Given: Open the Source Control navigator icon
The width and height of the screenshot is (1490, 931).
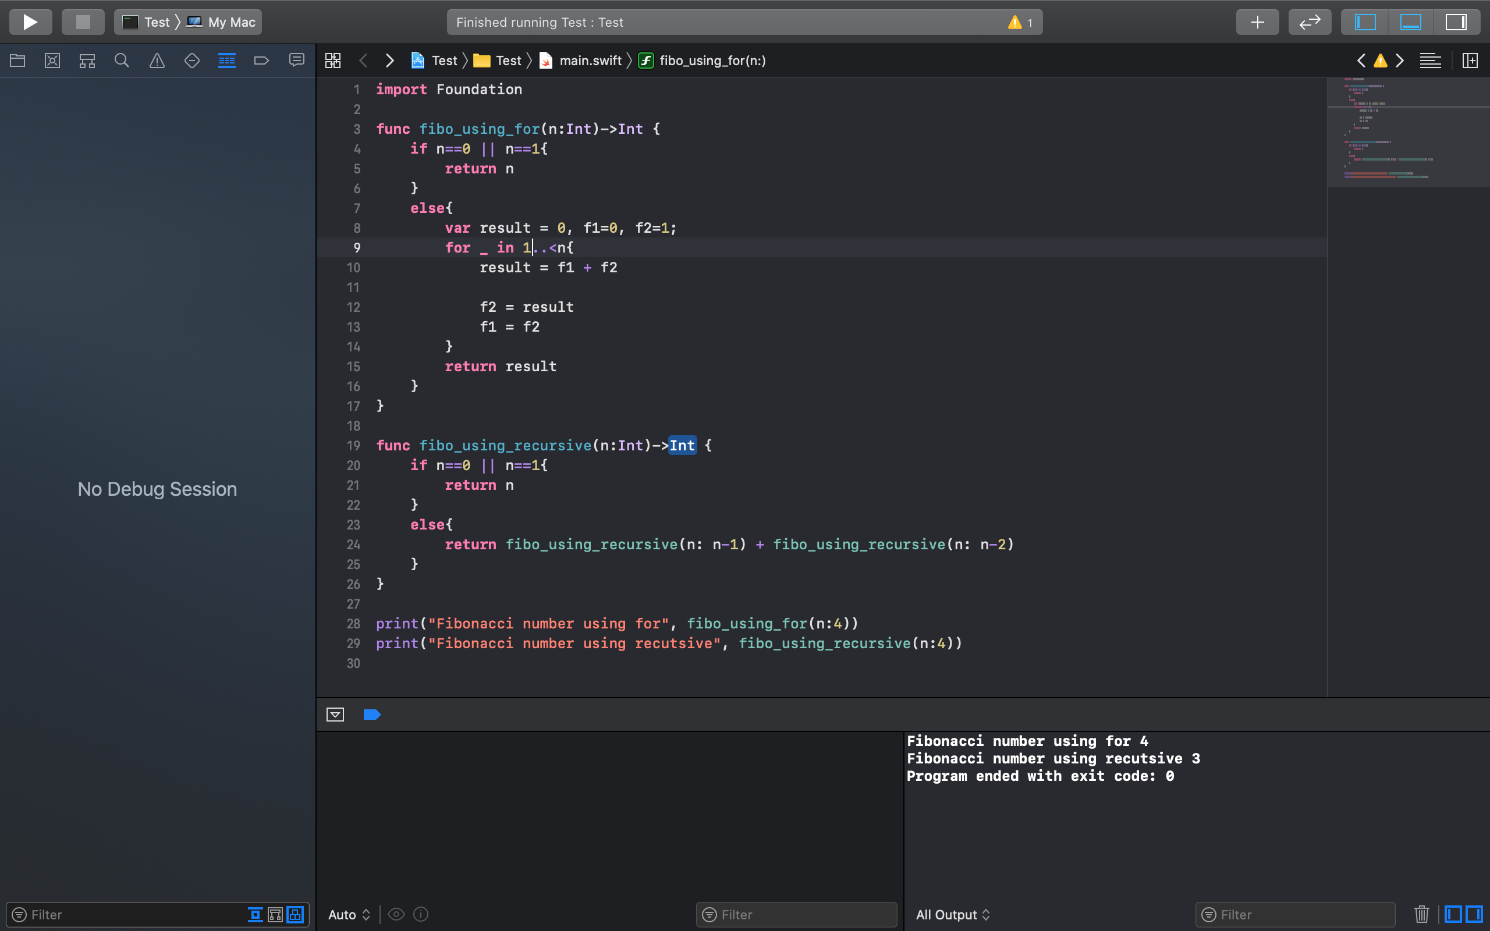Looking at the screenshot, I should coord(52,61).
